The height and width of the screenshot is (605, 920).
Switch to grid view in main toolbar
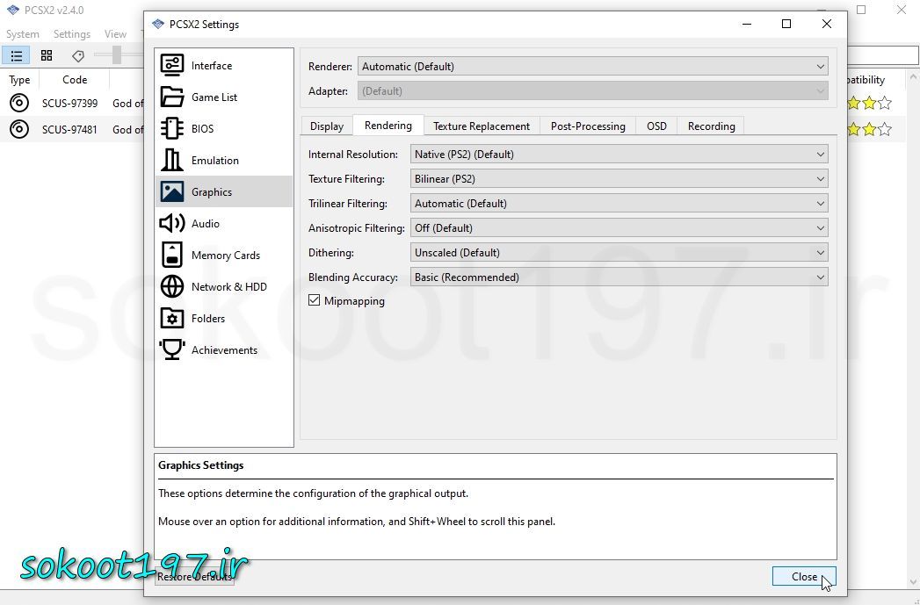[47, 56]
